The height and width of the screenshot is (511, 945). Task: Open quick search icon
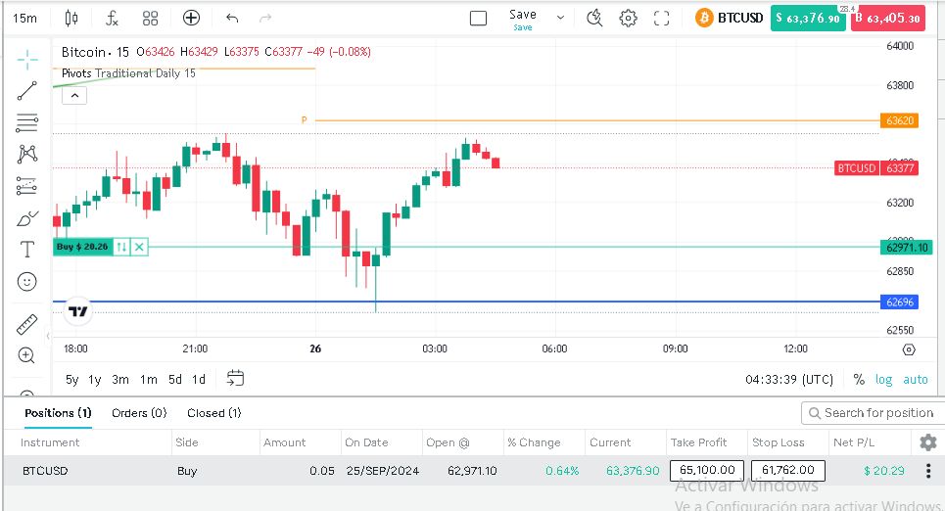pyautogui.click(x=594, y=18)
